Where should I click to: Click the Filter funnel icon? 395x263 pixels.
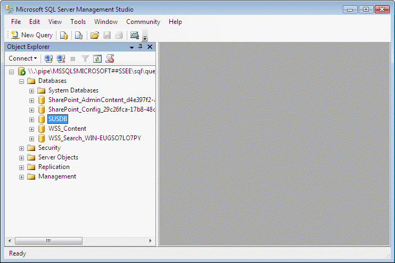(85, 59)
